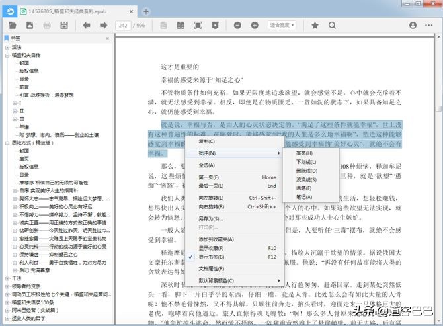
Task: Select 波浪线(S) annotation option
Action: tap(311, 179)
